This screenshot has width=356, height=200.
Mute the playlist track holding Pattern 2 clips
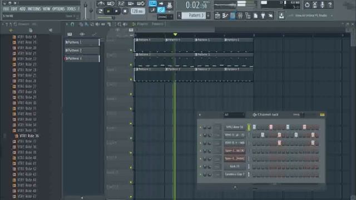point(131,65)
